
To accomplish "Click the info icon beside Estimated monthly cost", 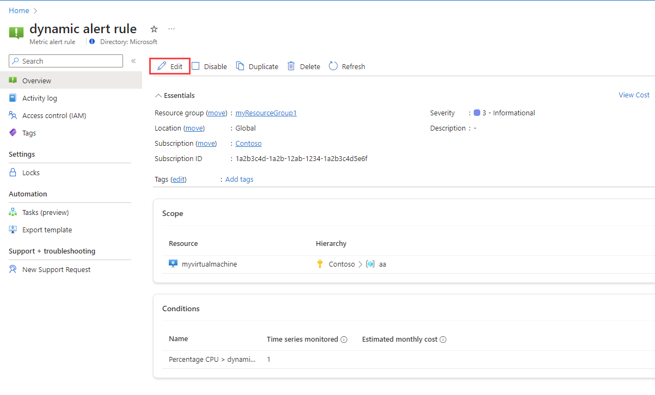I will pyautogui.click(x=444, y=339).
